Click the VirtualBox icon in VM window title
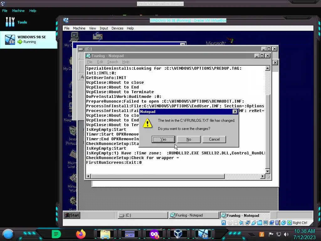 pyautogui.click(x=66, y=20)
